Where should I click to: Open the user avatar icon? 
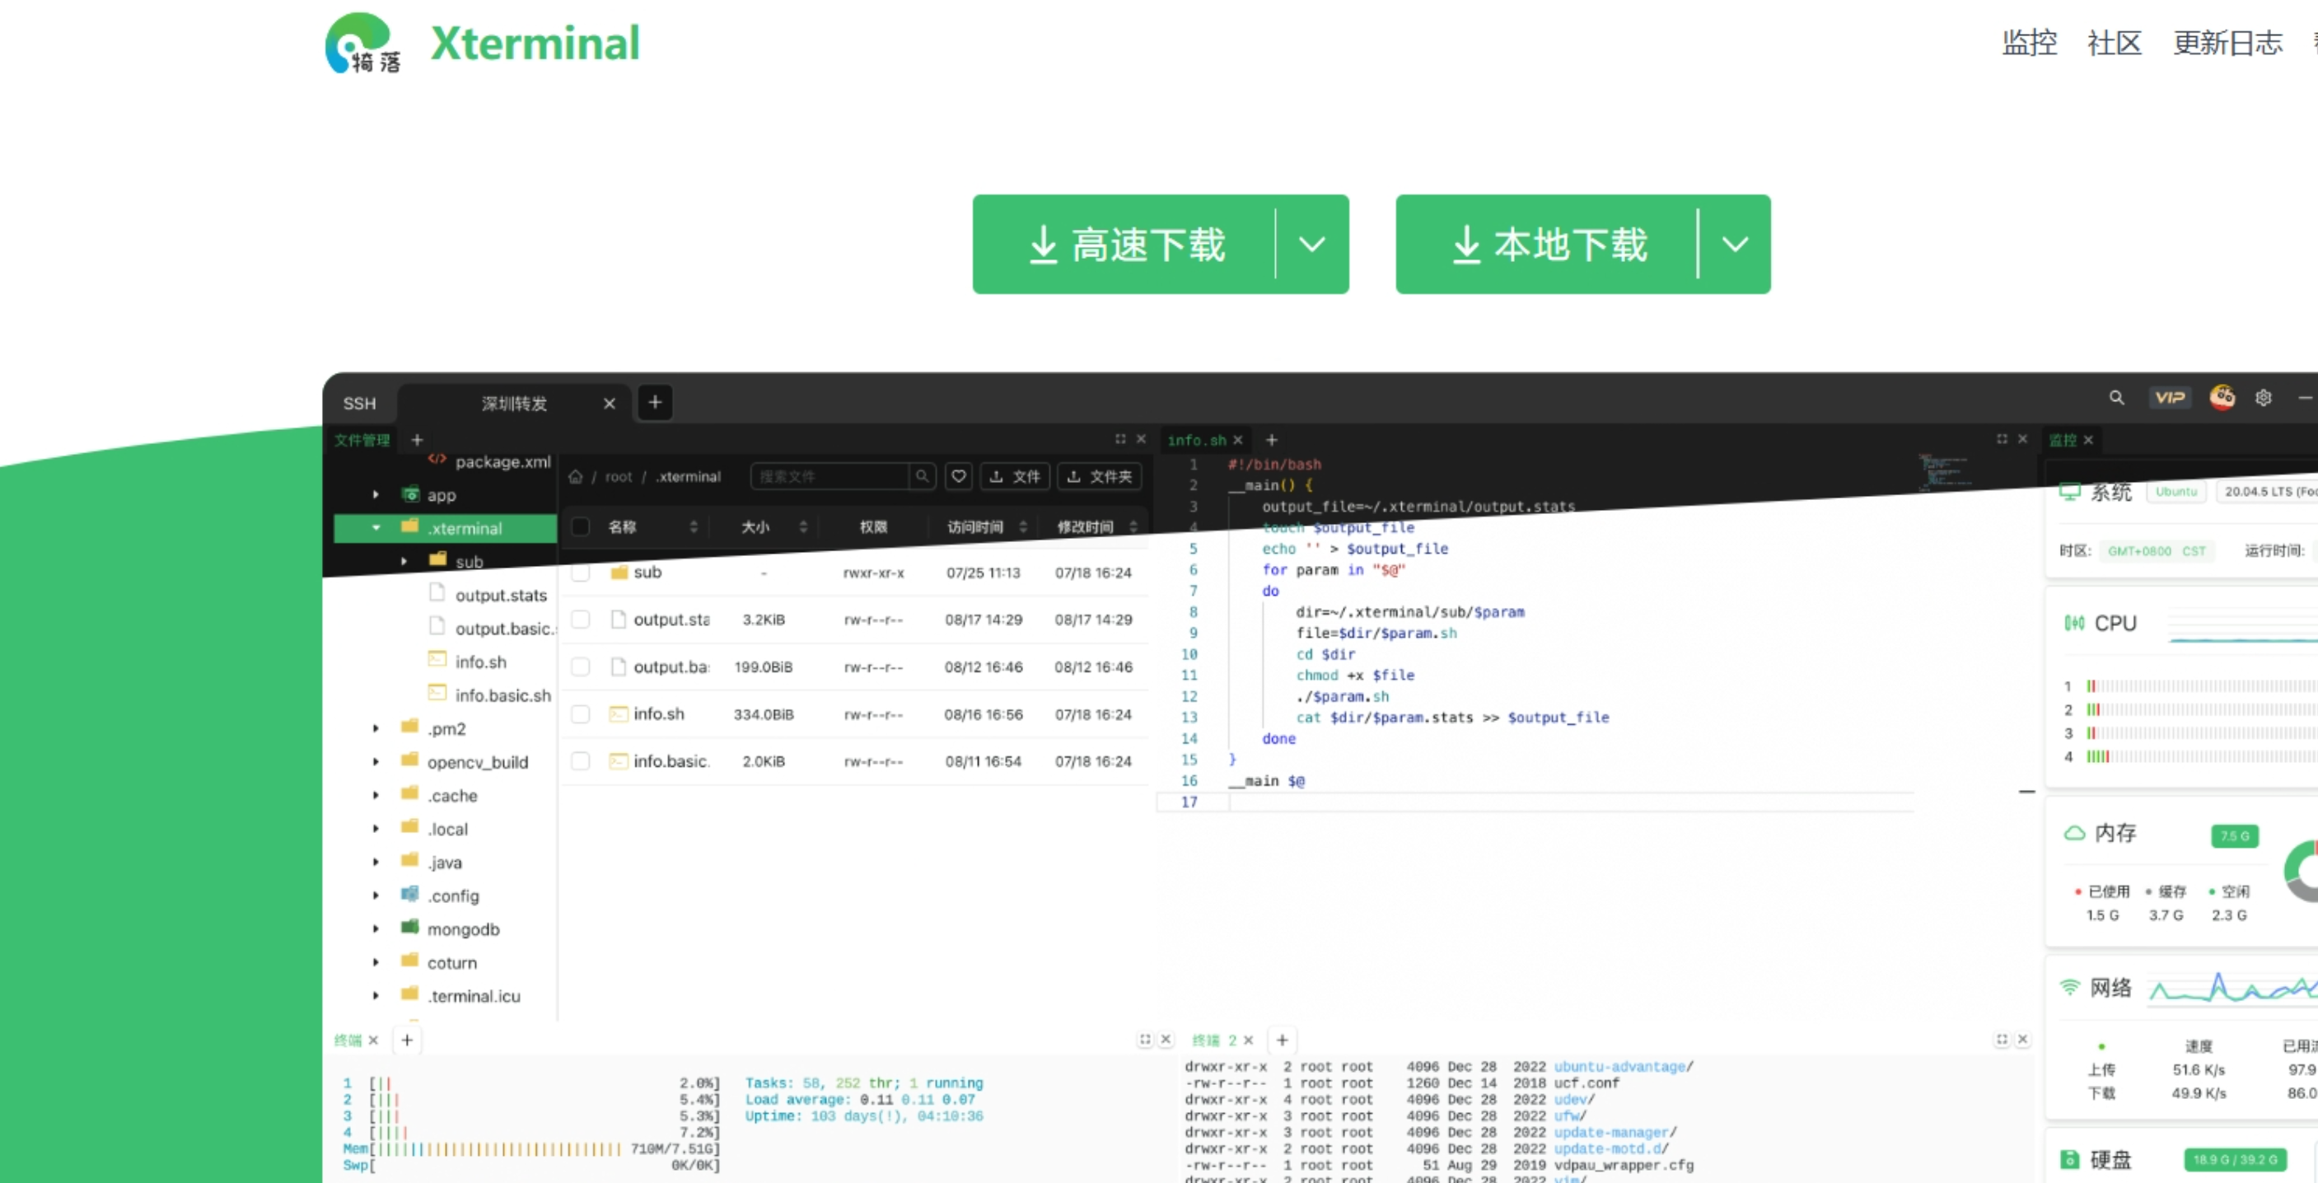[2222, 397]
